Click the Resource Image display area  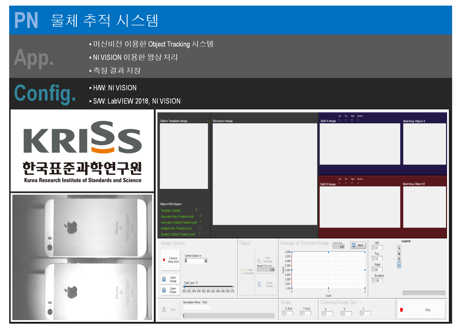point(265,174)
